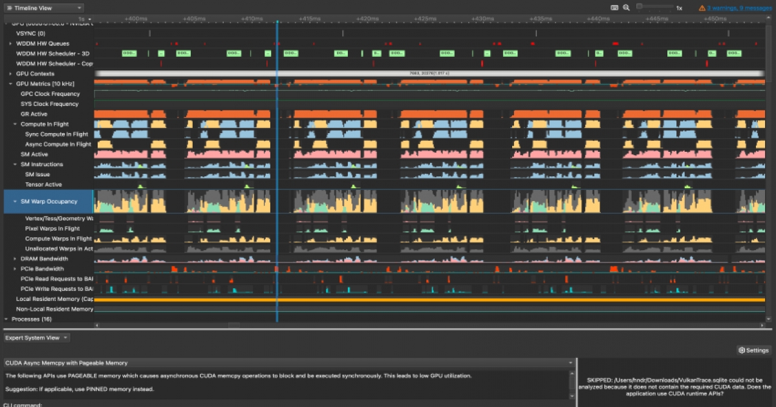Click the hamburger icon beside Timeline View
Screen dimensions: 776x407
tap(8, 8)
